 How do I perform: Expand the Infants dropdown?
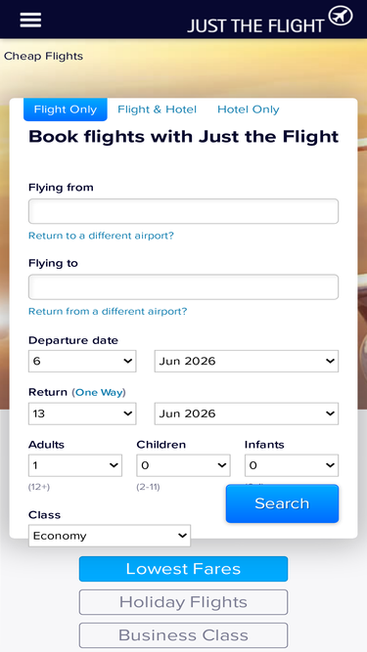click(292, 465)
